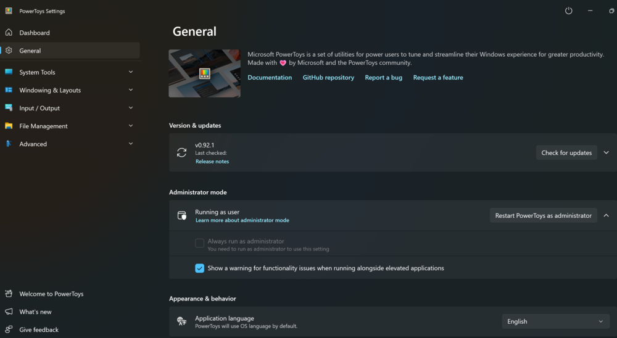The image size is (617, 338).
Task: Expand the System Tools section
Action: 131,72
